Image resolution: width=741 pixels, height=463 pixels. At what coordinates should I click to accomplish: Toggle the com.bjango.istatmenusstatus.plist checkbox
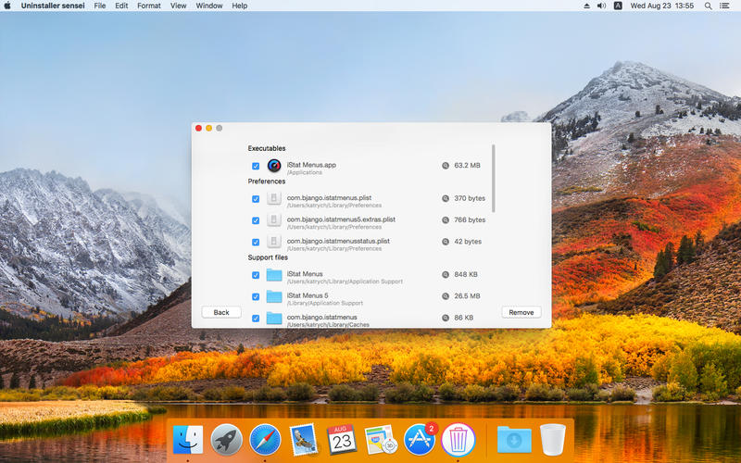[x=256, y=243]
